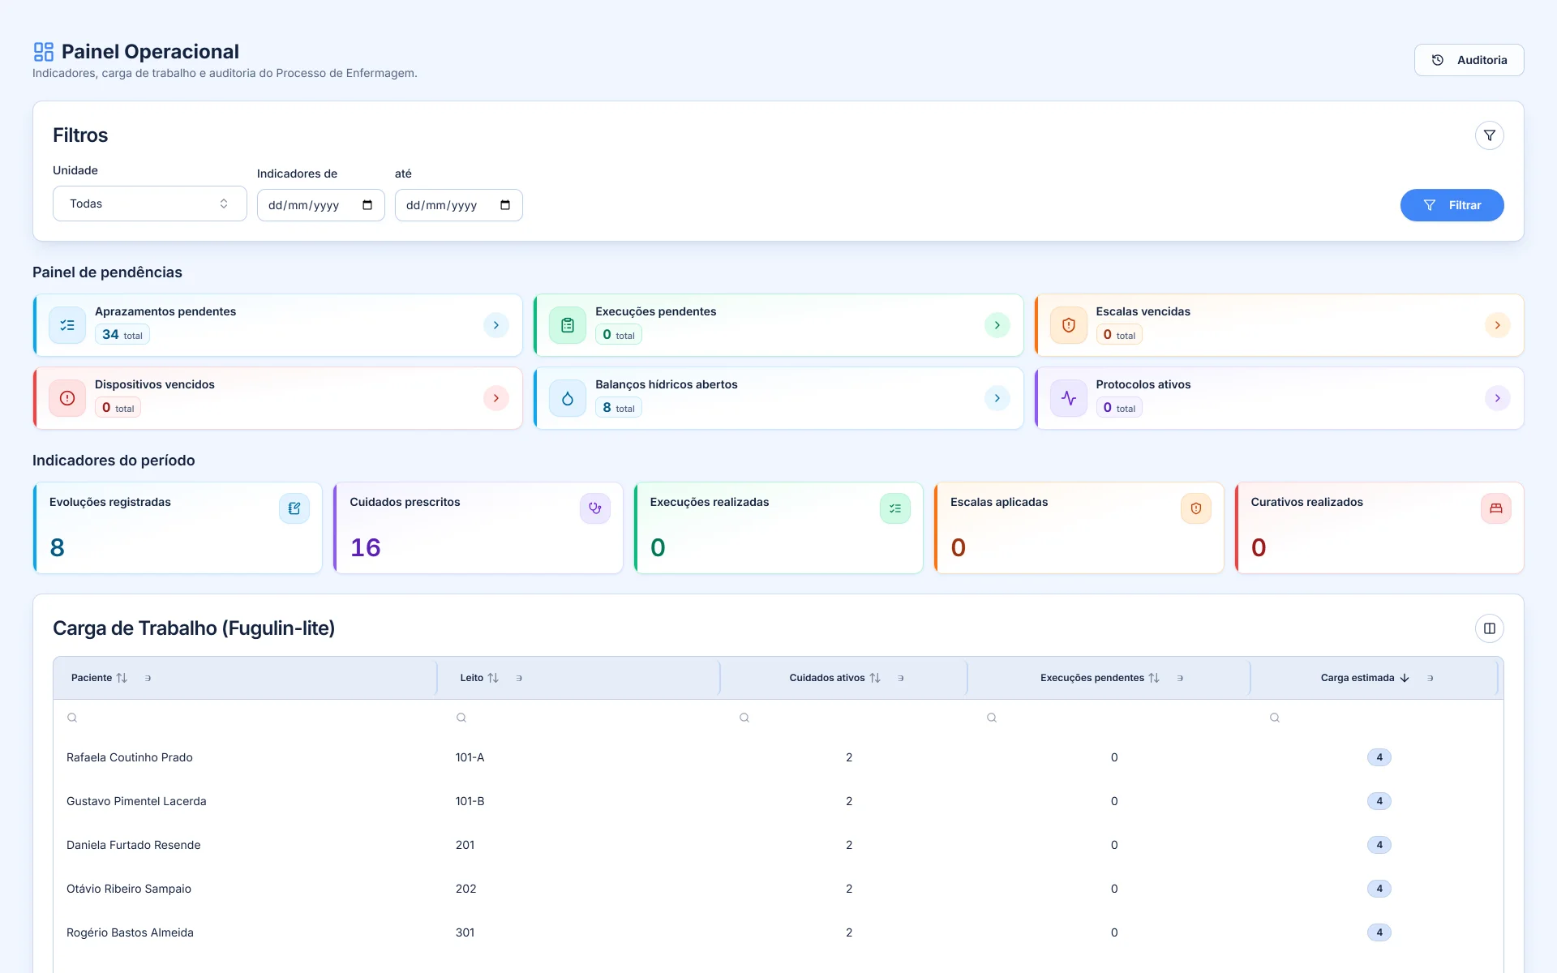Image resolution: width=1557 pixels, height=973 pixels.
Task: Click load badge for Rogério Bastos Almeida
Action: pyautogui.click(x=1379, y=932)
